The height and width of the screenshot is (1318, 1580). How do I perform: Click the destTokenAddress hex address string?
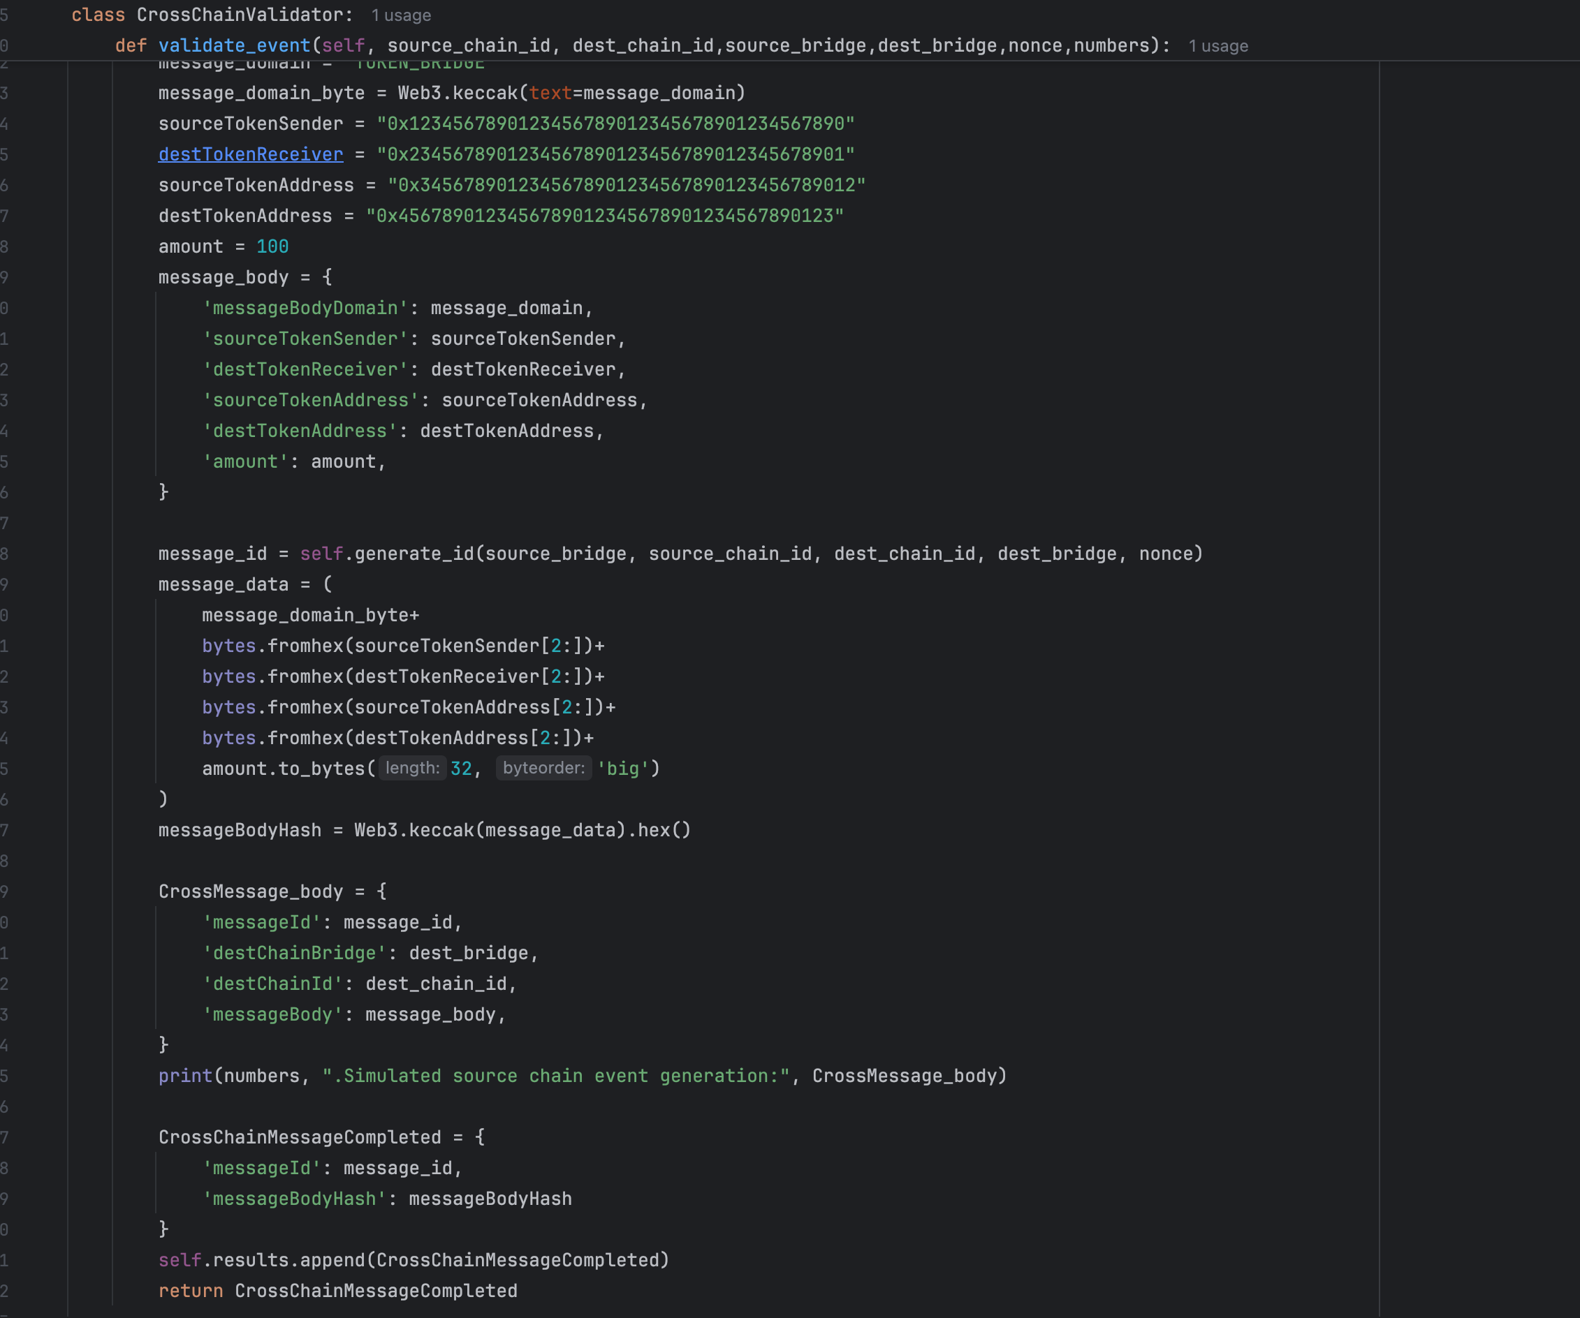pyautogui.click(x=604, y=216)
